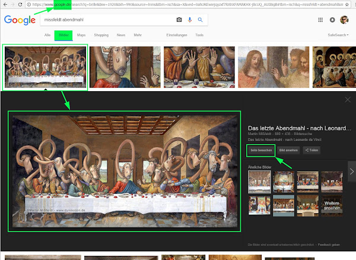Click the browser forward arrow
This screenshot has width=356, height=260.
pyautogui.click(x=12, y=5)
